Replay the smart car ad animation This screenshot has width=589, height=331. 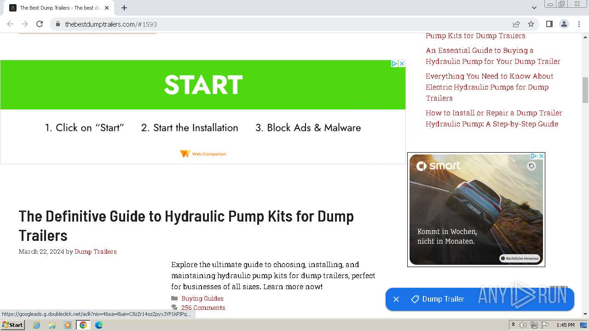pyautogui.click(x=531, y=166)
